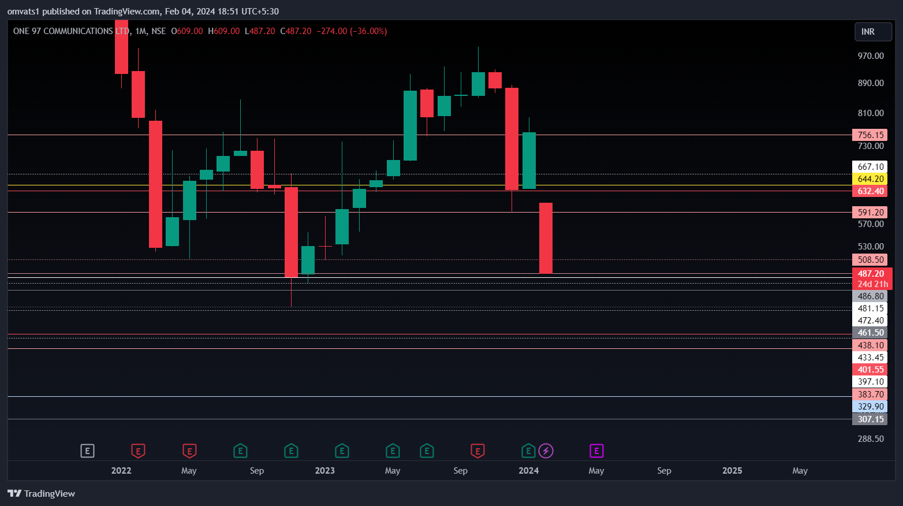903x506 pixels.
Task: Select the 307.15 price label
Action: [870, 419]
